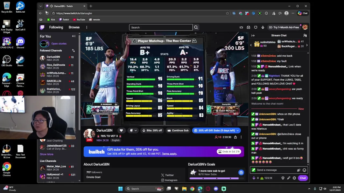Open the Prime loot crown icon
This screenshot has height=193, width=344.
click(241, 27)
